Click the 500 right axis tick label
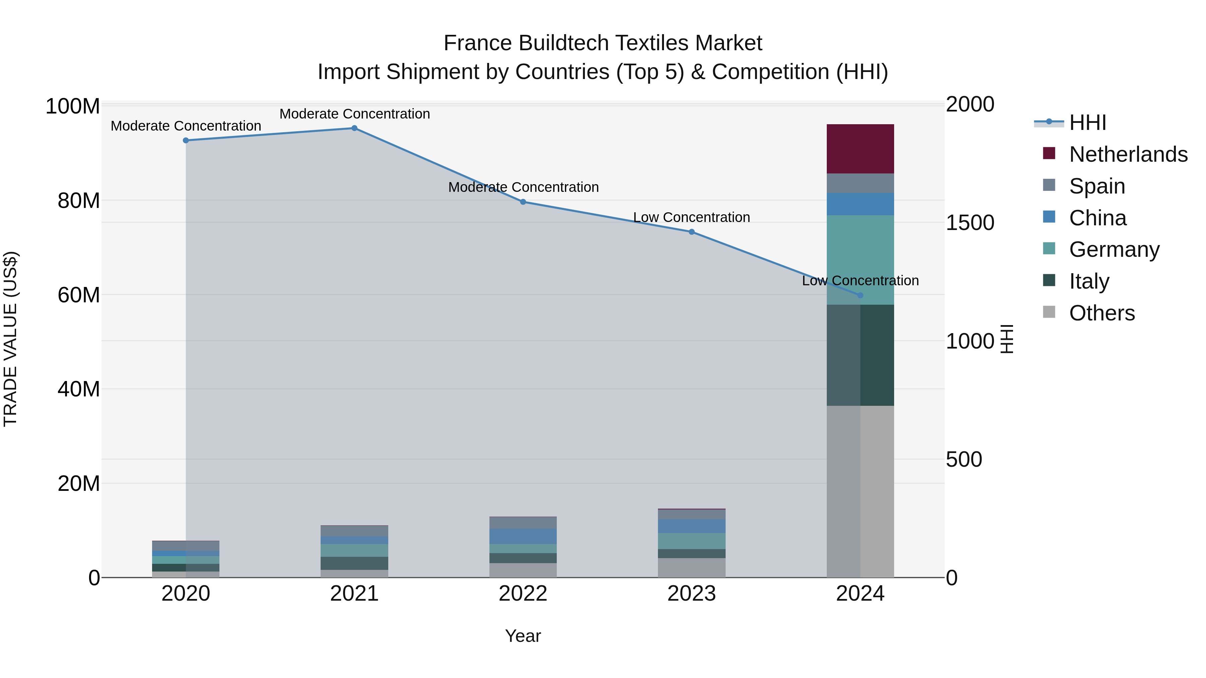 coord(964,459)
